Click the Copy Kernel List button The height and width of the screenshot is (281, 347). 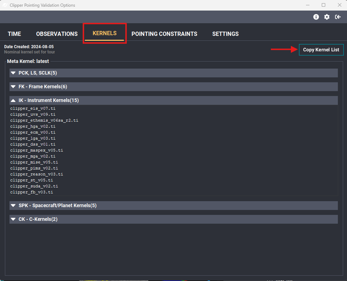tap(321, 50)
